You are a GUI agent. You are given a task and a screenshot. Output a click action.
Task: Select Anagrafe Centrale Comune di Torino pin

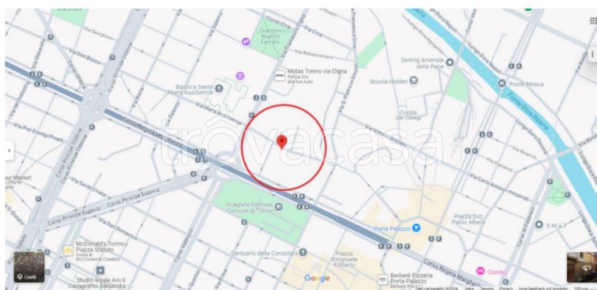[x=279, y=207]
